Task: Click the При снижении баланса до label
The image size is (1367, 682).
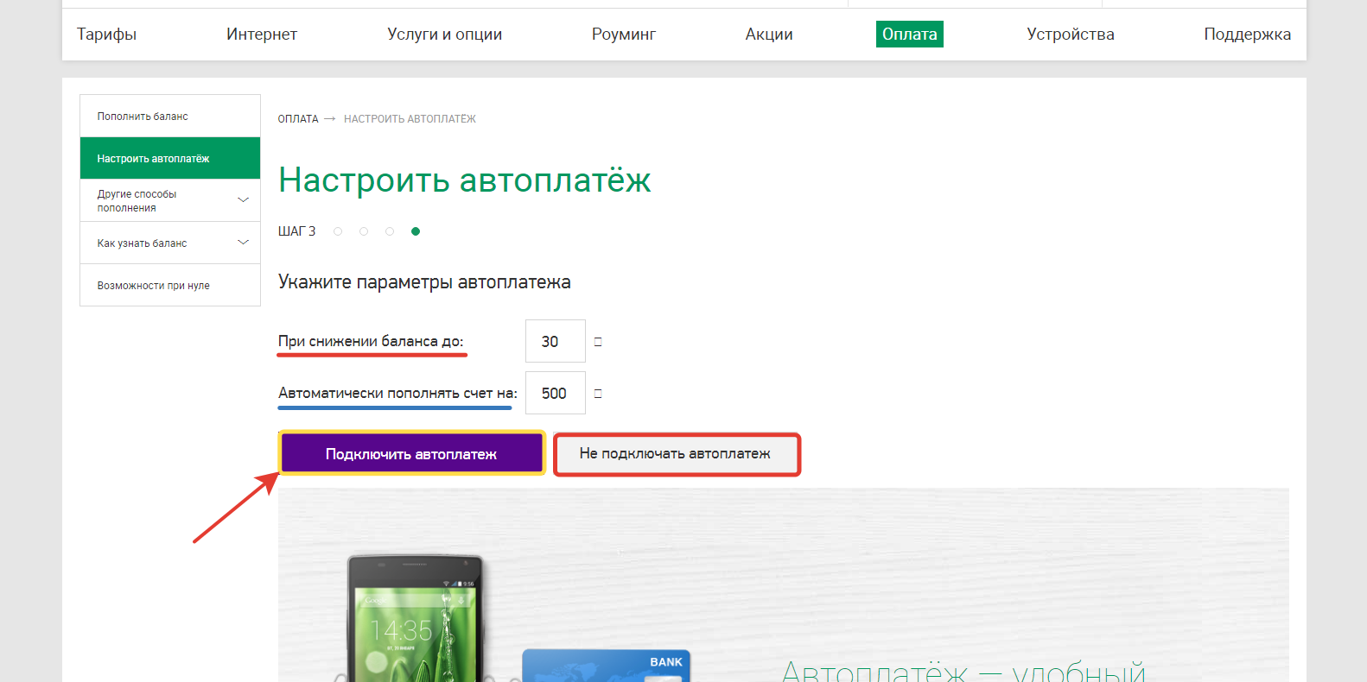Action: point(371,341)
